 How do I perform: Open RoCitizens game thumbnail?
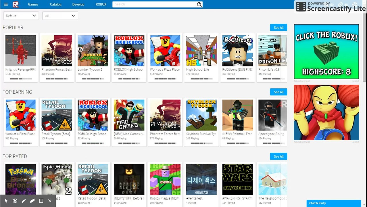[238, 51]
